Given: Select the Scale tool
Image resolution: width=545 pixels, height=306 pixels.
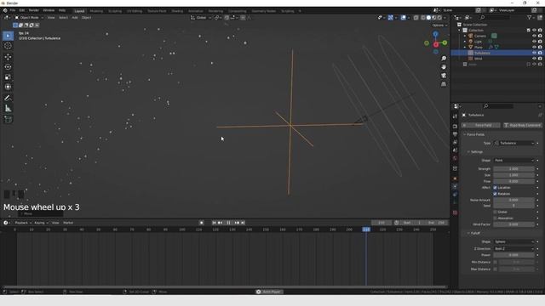Looking at the screenshot, I should (8, 77).
